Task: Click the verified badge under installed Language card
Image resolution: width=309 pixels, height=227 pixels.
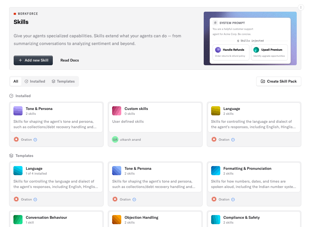Action: tap(233, 140)
